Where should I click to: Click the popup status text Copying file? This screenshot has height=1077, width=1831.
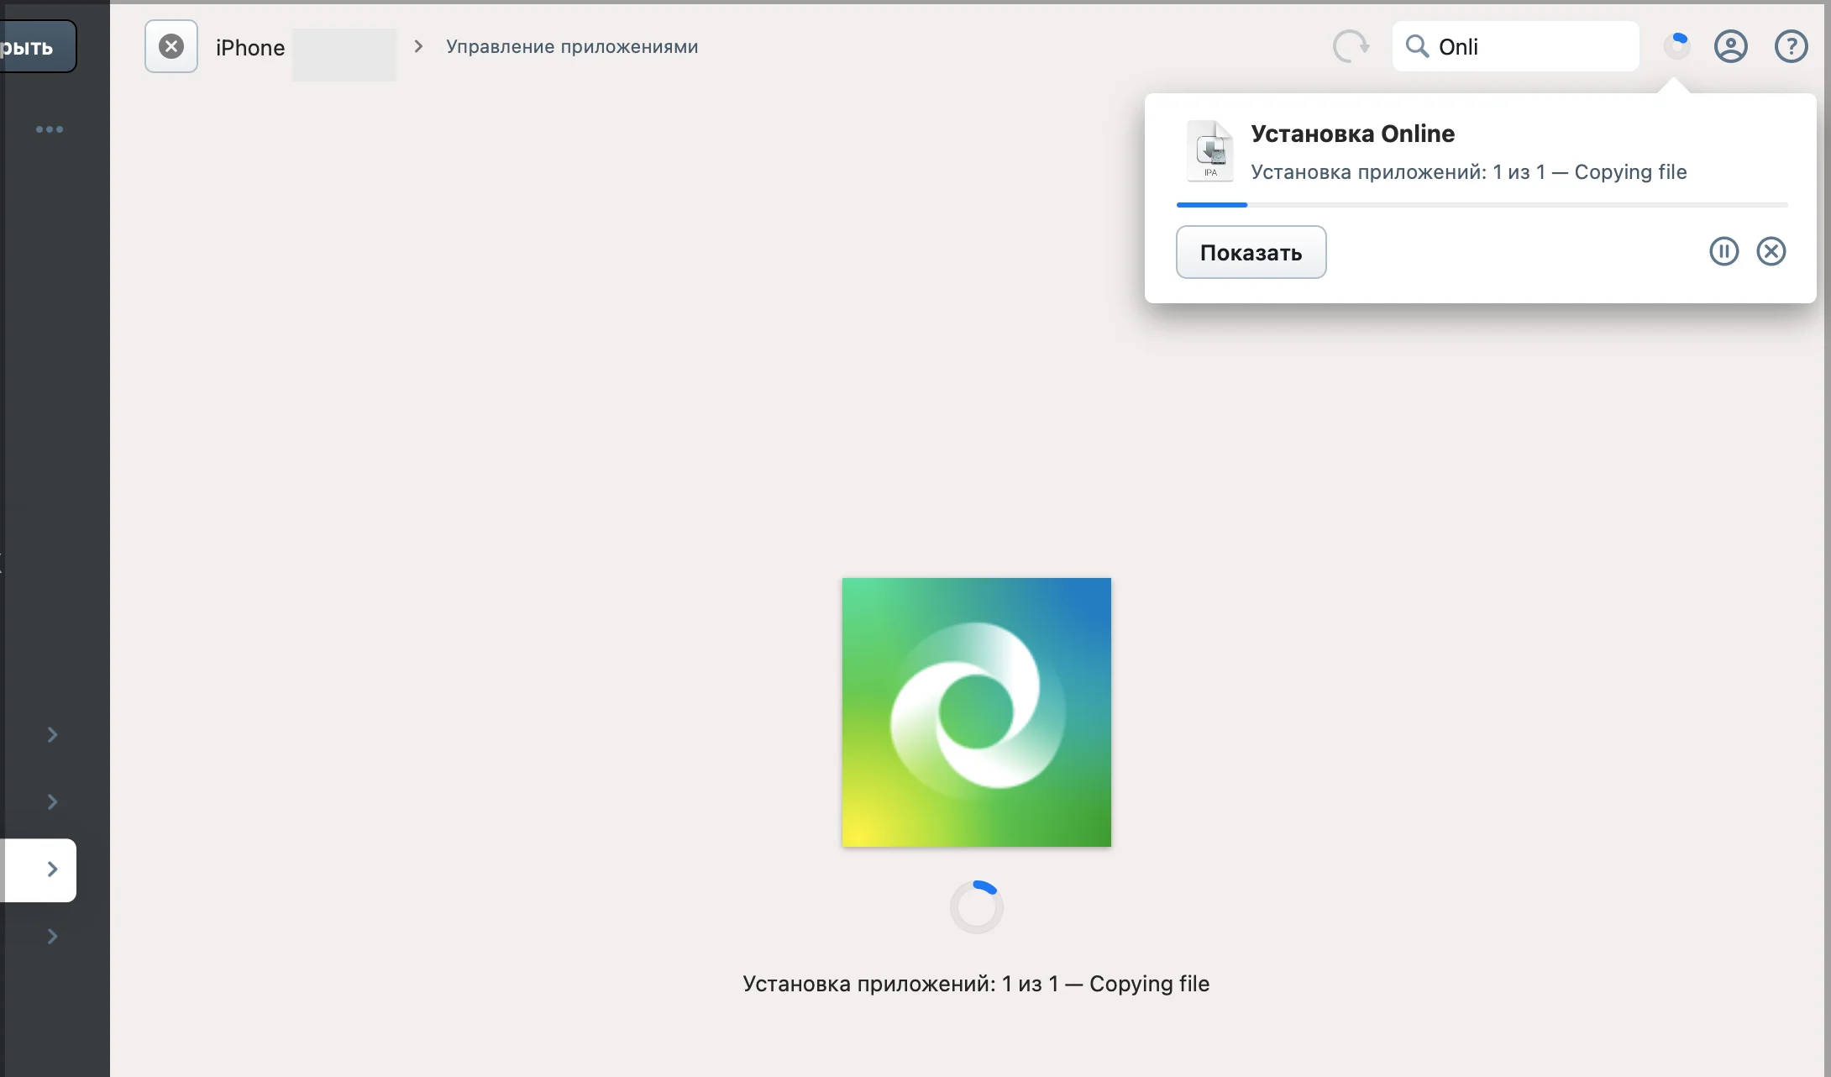pyautogui.click(x=1469, y=172)
